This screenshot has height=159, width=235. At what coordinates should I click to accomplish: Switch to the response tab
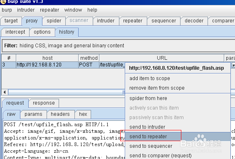pos(44,103)
